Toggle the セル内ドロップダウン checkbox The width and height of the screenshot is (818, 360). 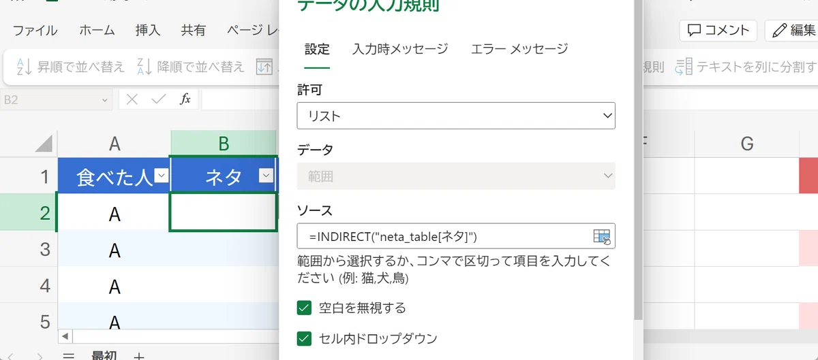(305, 338)
